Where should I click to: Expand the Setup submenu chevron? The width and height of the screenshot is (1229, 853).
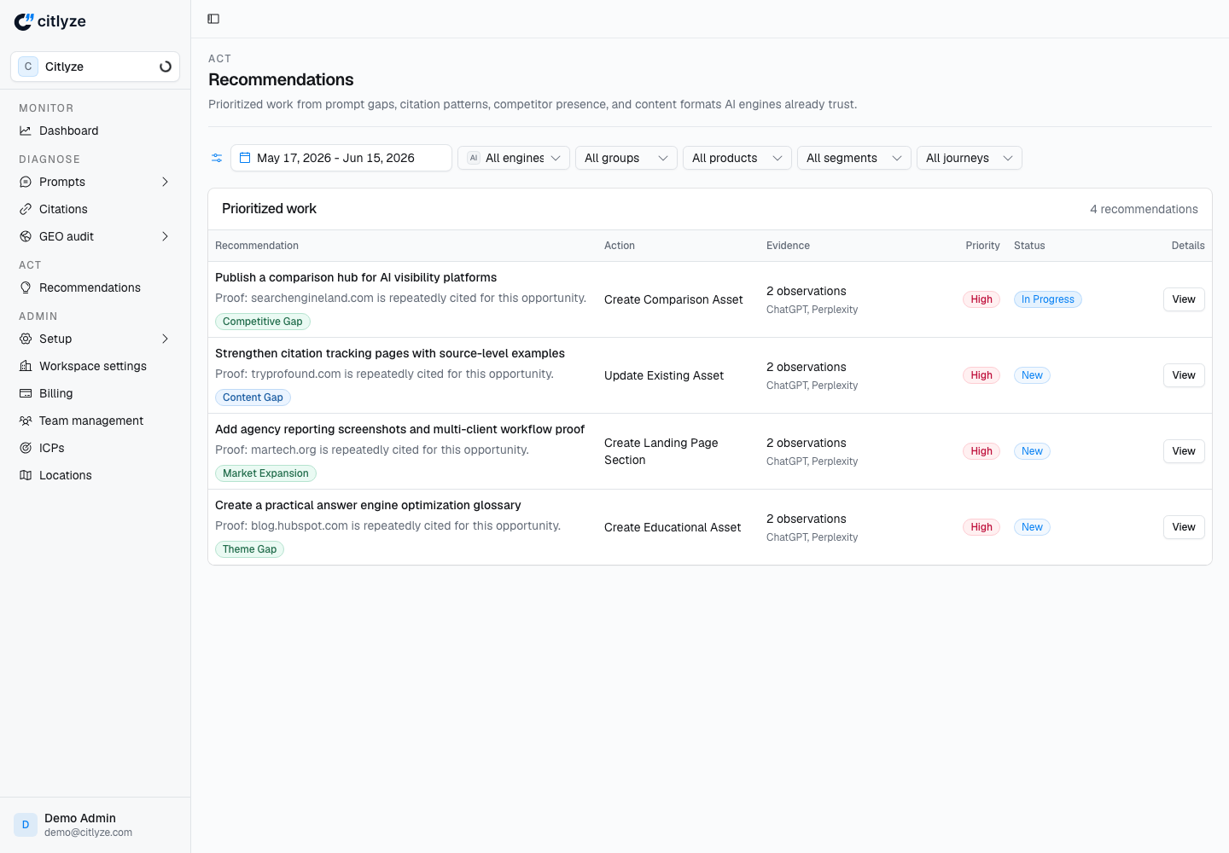[x=165, y=339]
